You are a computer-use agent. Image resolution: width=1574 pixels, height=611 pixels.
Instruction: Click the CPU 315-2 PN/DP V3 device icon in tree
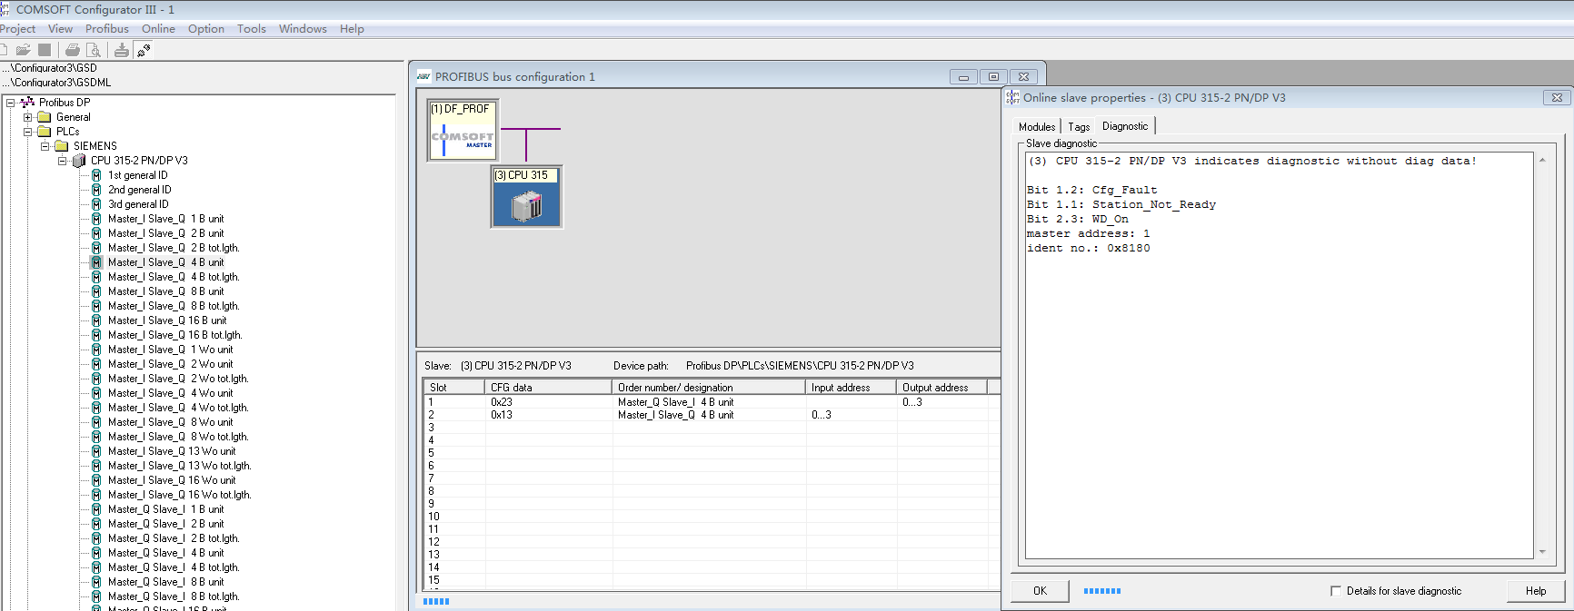(x=79, y=161)
